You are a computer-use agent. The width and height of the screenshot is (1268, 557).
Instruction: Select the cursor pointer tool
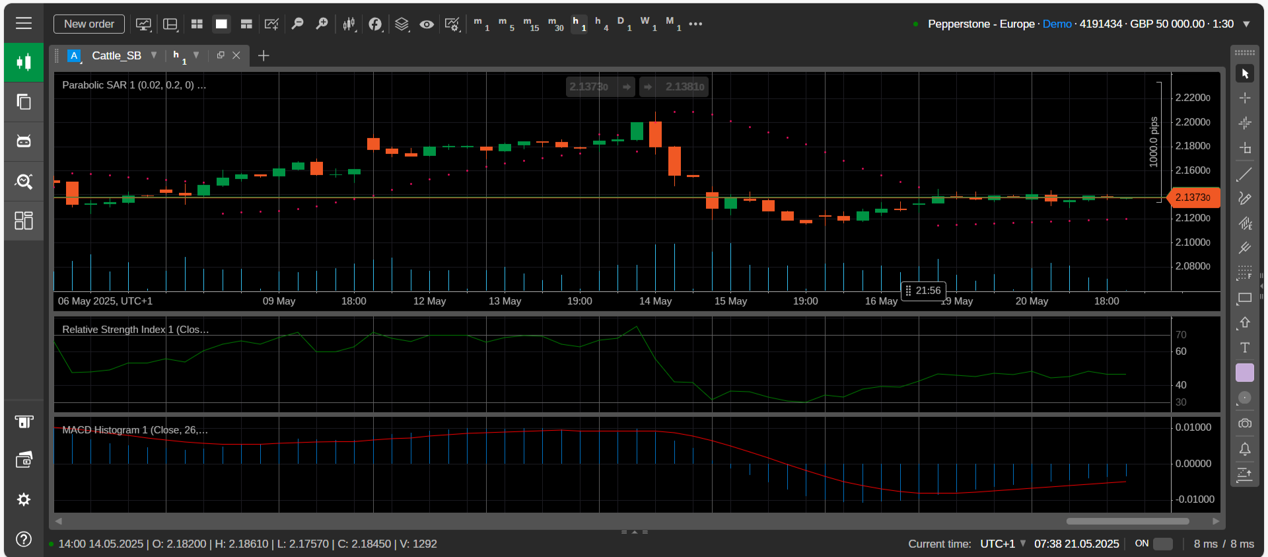point(1245,73)
